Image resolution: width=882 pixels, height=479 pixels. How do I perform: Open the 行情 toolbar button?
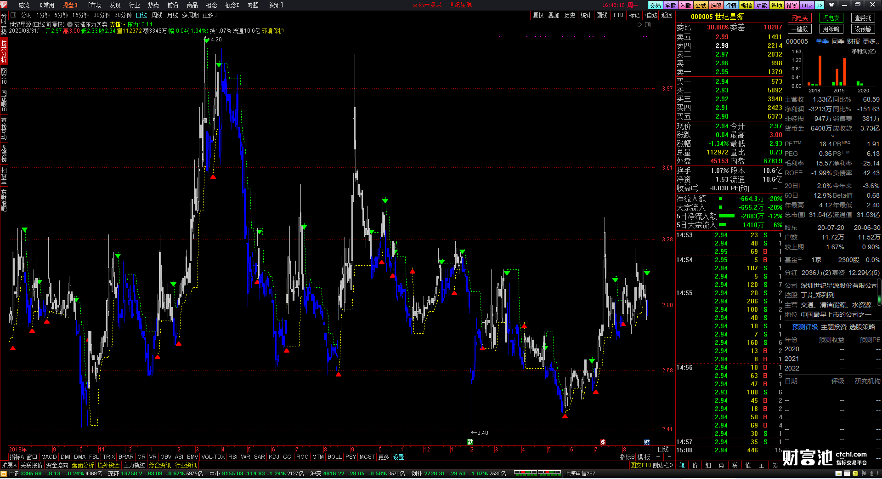(x=731, y=6)
